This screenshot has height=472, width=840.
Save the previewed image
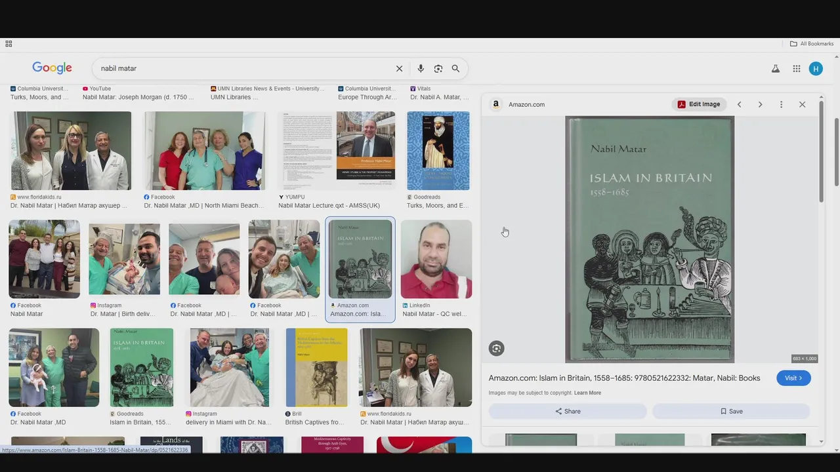pos(731,411)
